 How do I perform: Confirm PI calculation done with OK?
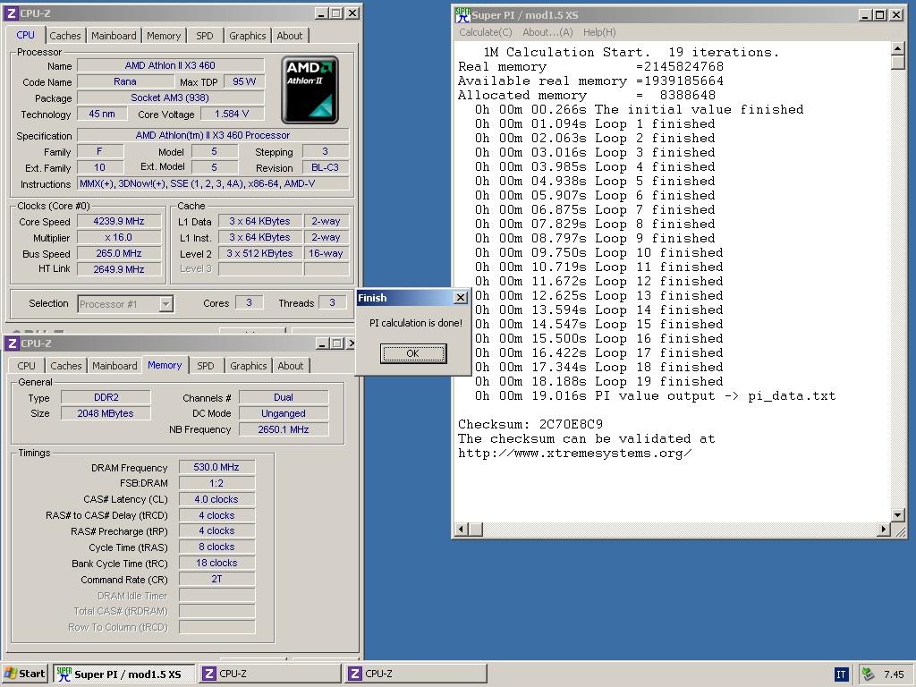pyautogui.click(x=413, y=353)
